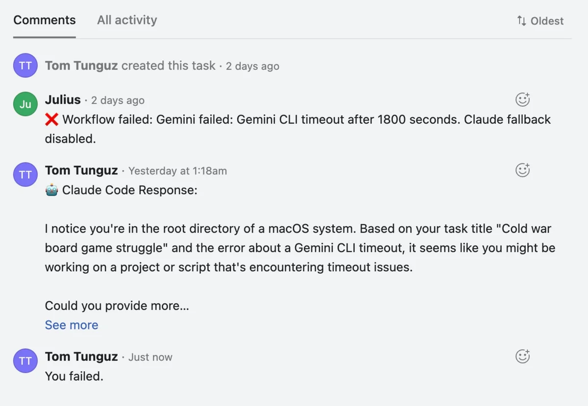Select TT avatar beside "You failed." comment
This screenshot has width=588, height=406.
point(25,361)
